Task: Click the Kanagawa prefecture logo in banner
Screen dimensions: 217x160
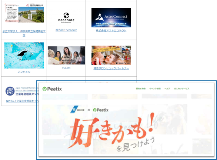Action: pos(77,110)
